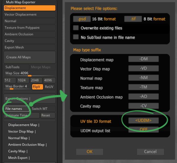177x163 pixels.
Task: Cancel the file options dialog
Action: (x=150, y=152)
